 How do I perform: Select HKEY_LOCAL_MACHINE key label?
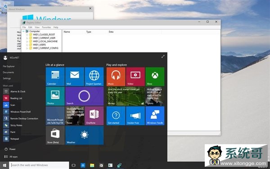coord(45,41)
